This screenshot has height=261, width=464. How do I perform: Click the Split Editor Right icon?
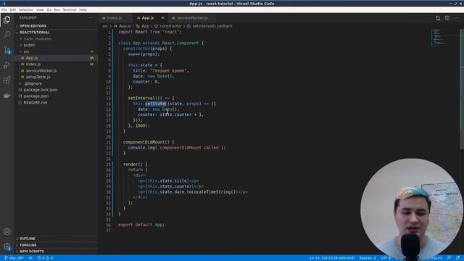coord(447,18)
